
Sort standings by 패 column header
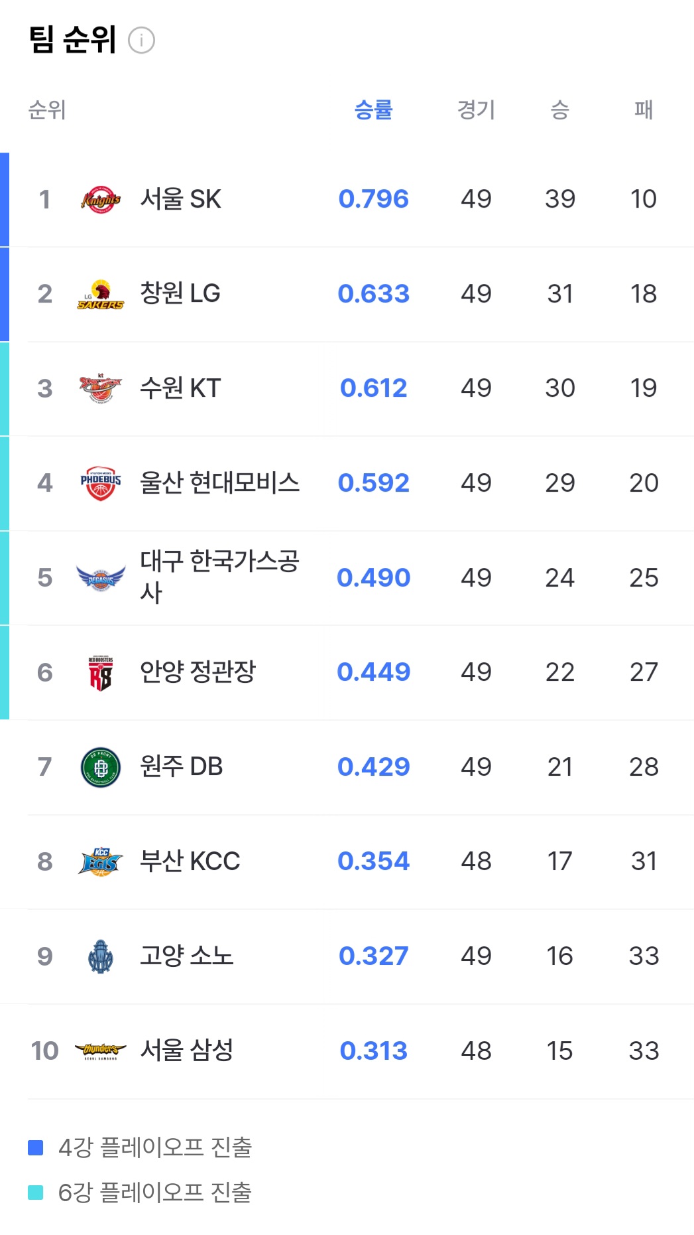(x=644, y=109)
